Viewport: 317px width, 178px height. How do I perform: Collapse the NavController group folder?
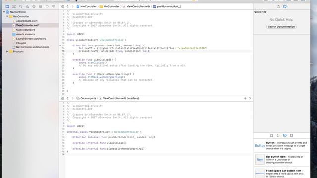[7, 16]
